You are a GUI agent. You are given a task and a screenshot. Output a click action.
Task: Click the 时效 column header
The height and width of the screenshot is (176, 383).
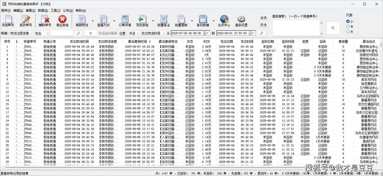click(x=206, y=42)
